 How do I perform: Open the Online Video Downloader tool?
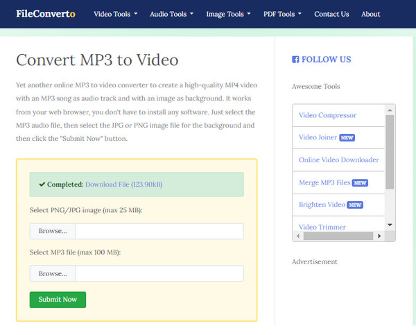[339, 160]
